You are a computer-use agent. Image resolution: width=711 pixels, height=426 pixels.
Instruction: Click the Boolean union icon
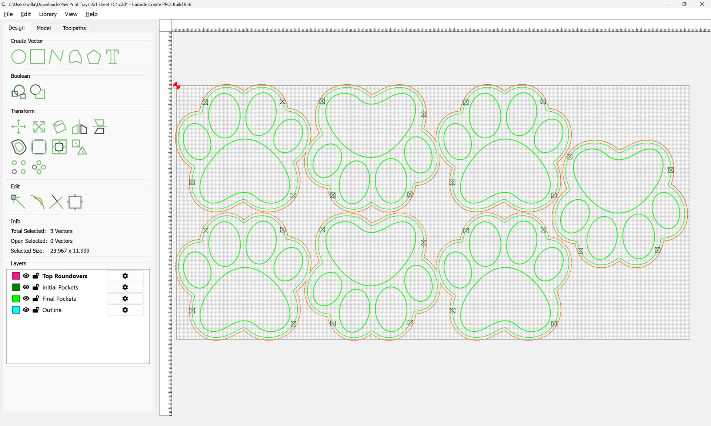19,92
